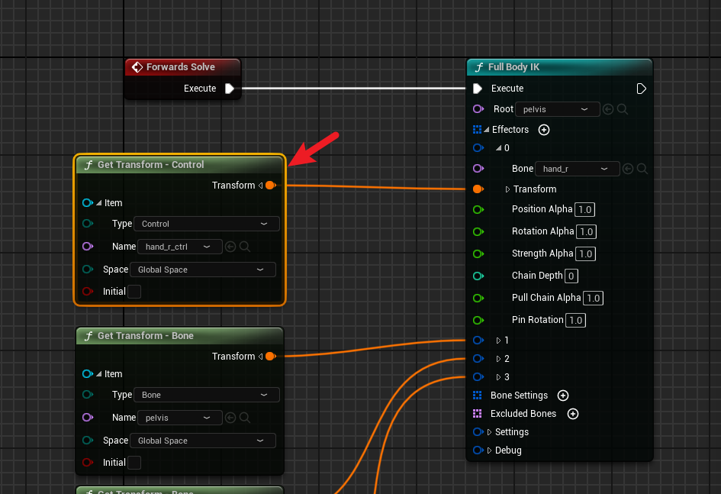This screenshot has height=494, width=721.
Task: Open Space dropdown on Get Transform - Bone
Action: click(203, 441)
